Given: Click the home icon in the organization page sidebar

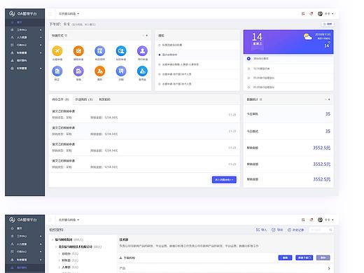Looking at the screenshot, I should [13, 228].
